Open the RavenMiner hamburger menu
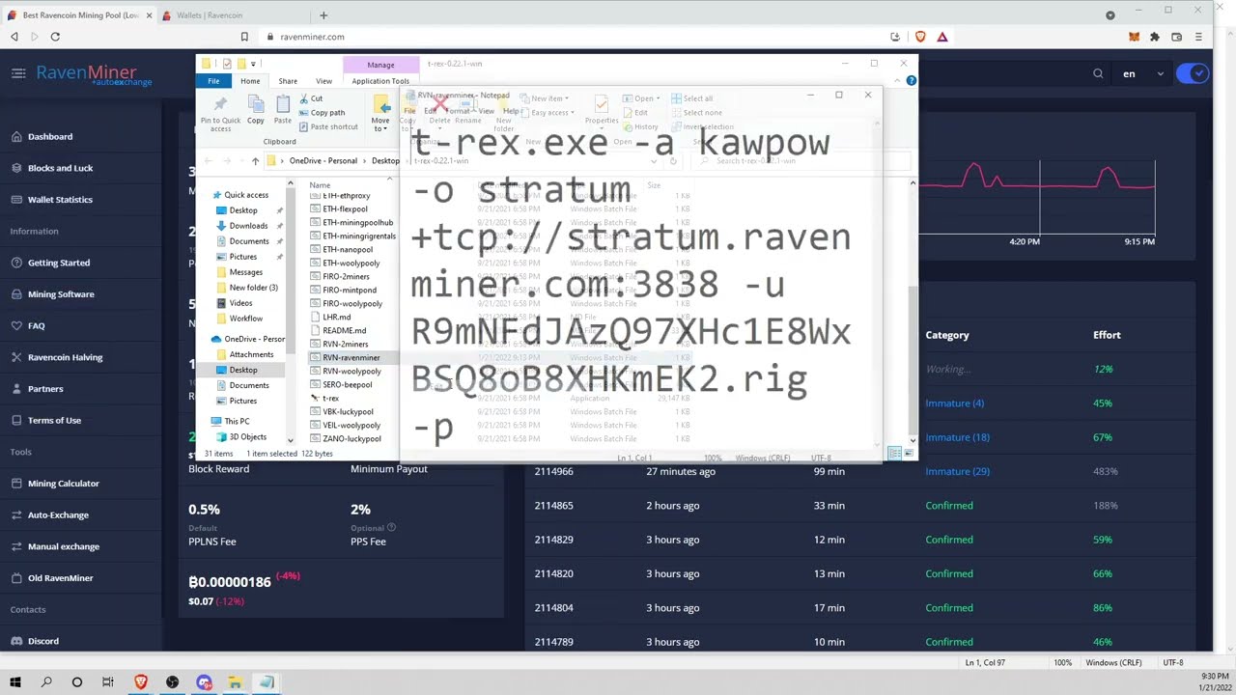This screenshot has width=1236, height=695. coord(18,73)
